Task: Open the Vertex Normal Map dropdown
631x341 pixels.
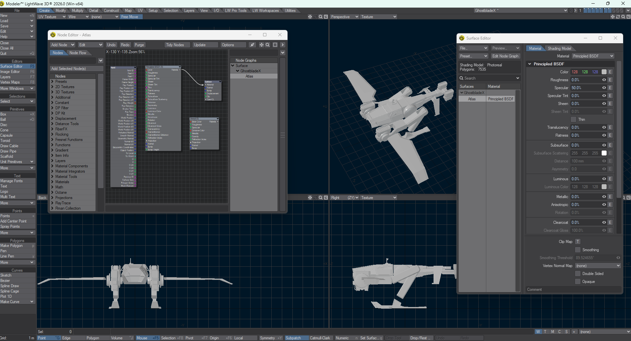Action: pos(598,266)
